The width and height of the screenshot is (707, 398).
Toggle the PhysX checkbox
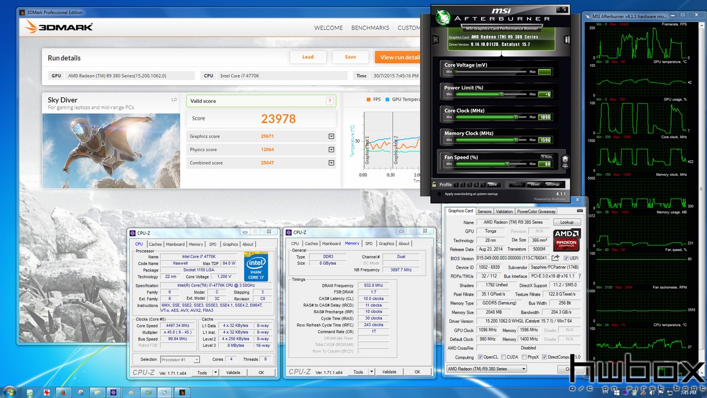coord(523,357)
